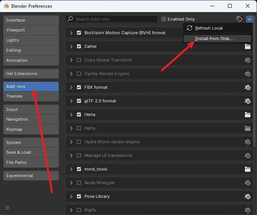Click Blender icon on Hydra Storm row
The image size is (257, 215).
click(248, 142)
